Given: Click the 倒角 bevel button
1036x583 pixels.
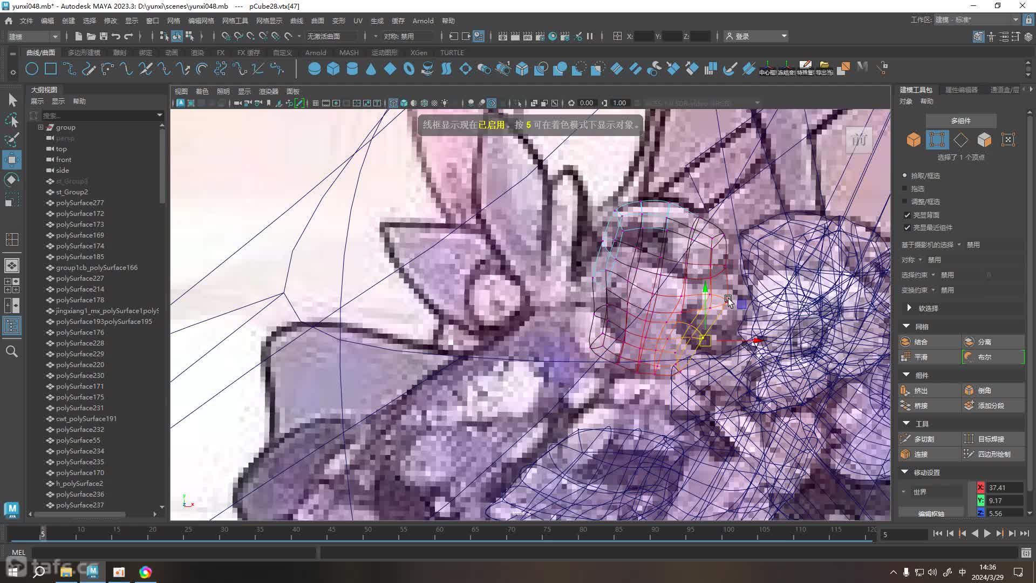Looking at the screenshot, I should pos(993,390).
